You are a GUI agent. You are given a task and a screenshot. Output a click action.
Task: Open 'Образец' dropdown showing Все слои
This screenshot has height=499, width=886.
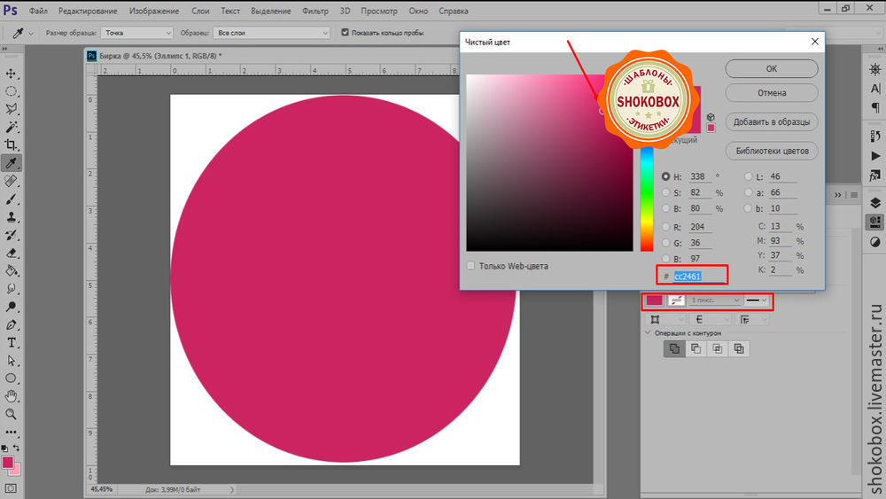[270, 32]
